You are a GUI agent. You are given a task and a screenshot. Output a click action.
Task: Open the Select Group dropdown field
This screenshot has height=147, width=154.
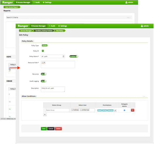[x=57, y=110]
